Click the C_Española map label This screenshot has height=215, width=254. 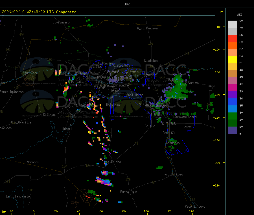(122, 66)
